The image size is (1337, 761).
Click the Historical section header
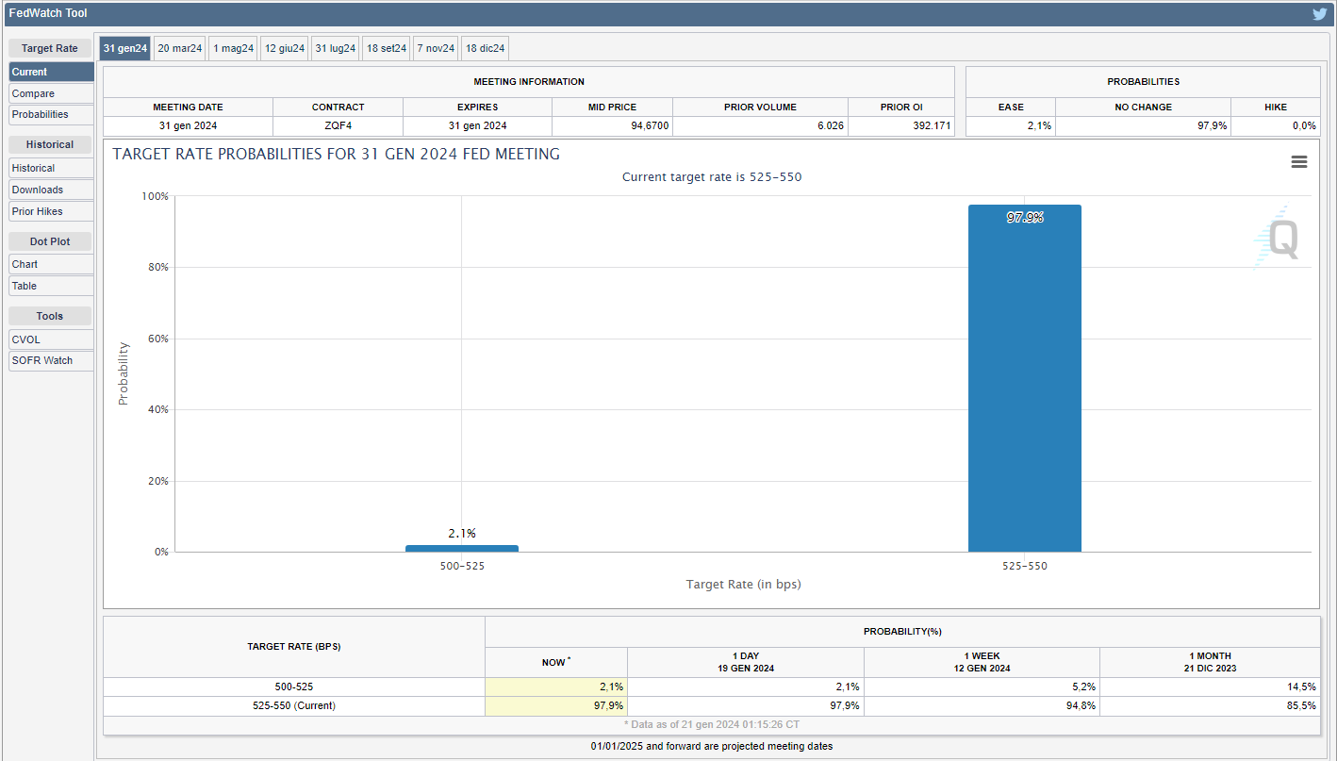[50, 144]
